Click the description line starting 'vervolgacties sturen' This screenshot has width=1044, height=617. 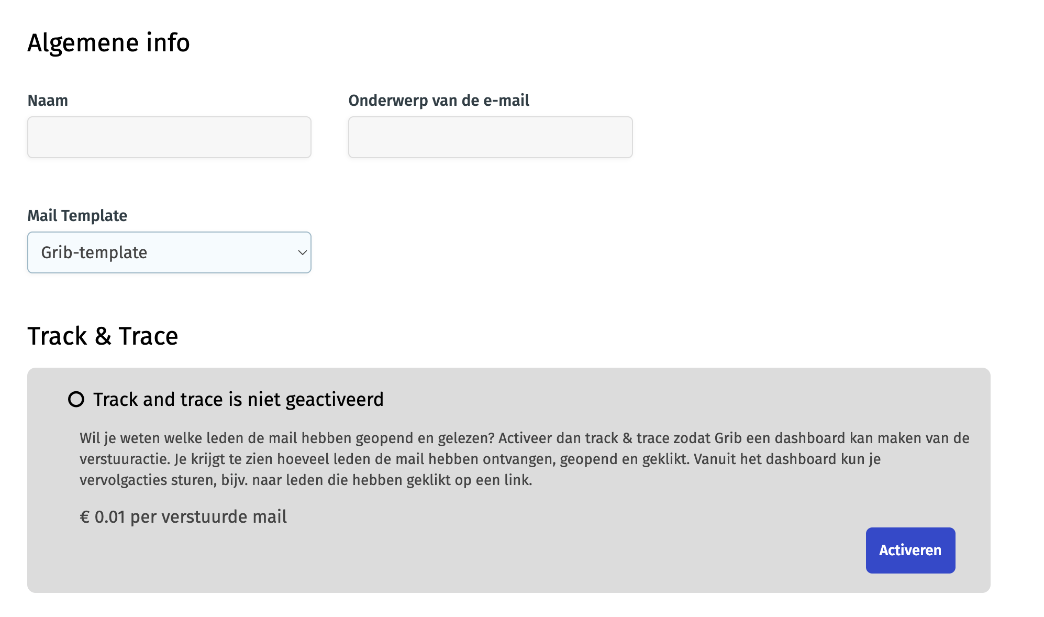(x=306, y=480)
